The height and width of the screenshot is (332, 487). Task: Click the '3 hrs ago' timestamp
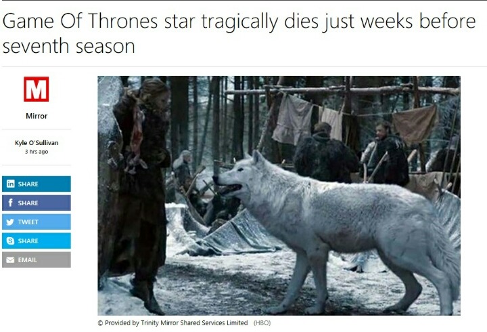[37, 152]
